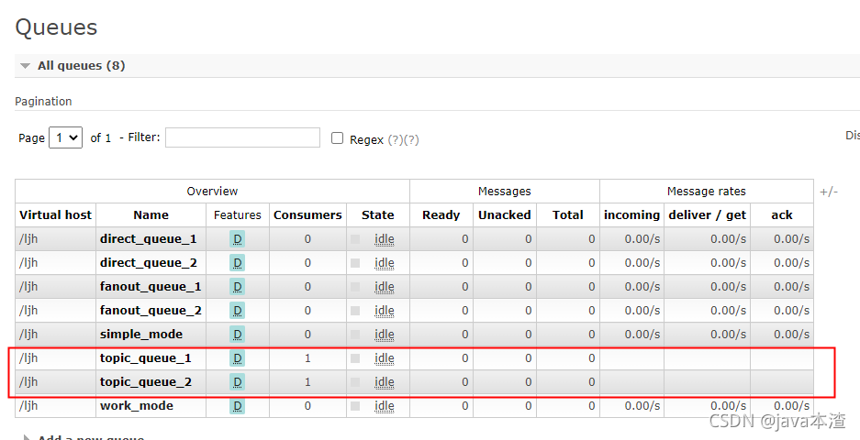Click the /ljh virtual host of work_mode

tap(28, 405)
